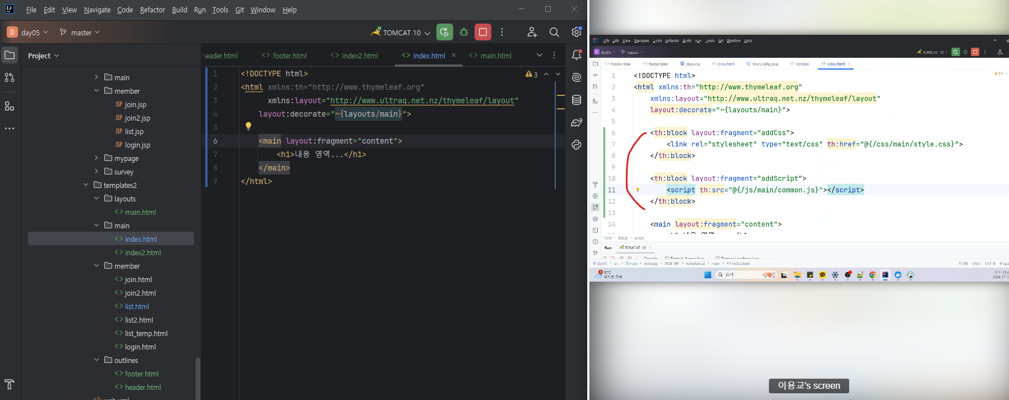The width and height of the screenshot is (1009, 400).
Task: Select style.css tab in the shared screen
Action: [690, 64]
